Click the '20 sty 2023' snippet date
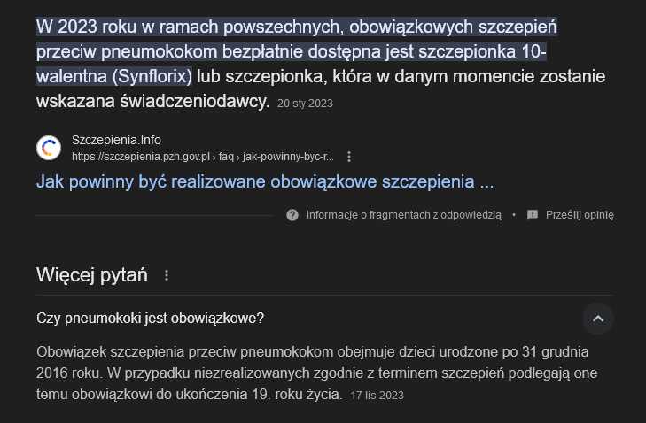The image size is (646, 423). coord(305,104)
